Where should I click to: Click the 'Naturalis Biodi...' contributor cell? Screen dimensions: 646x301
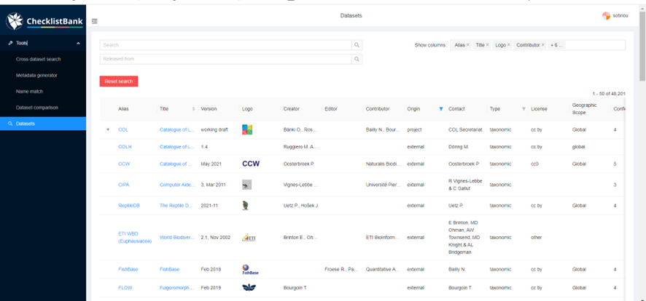383,164
